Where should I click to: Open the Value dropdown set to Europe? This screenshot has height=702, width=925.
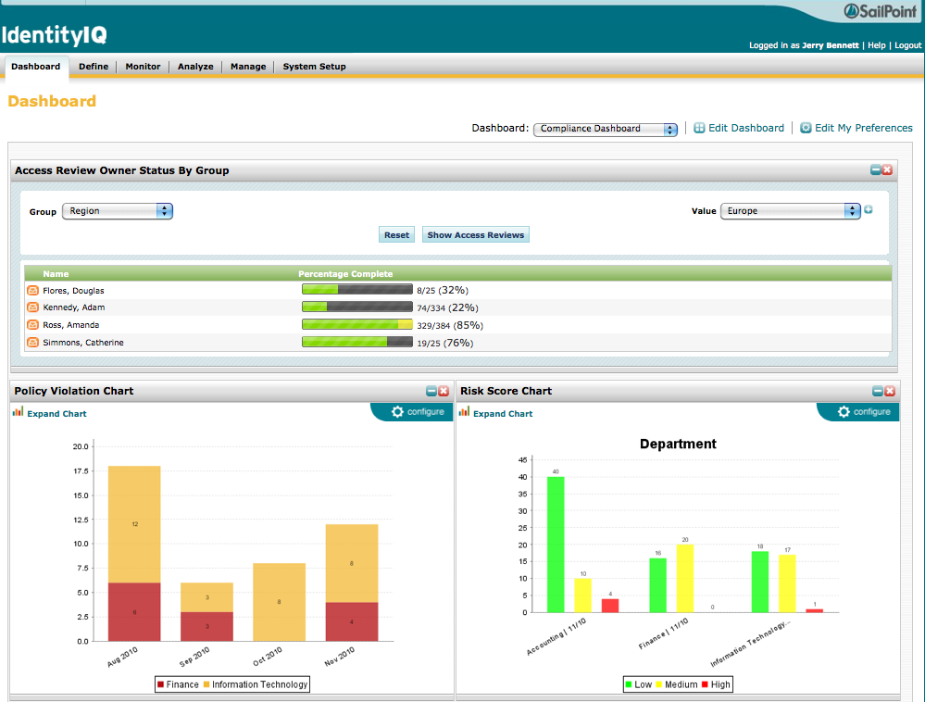(x=791, y=211)
